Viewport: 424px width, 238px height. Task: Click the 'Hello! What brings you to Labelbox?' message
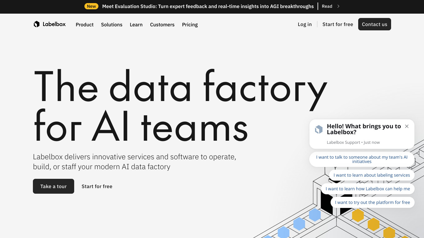tap(364, 129)
